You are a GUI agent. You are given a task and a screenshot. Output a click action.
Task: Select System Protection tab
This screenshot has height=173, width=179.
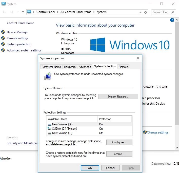pyautogui.click(x=105, y=66)
